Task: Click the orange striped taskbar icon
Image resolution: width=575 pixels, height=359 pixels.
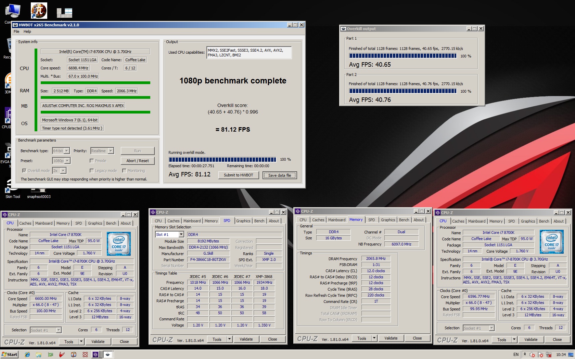Action: tap(74, 355)
